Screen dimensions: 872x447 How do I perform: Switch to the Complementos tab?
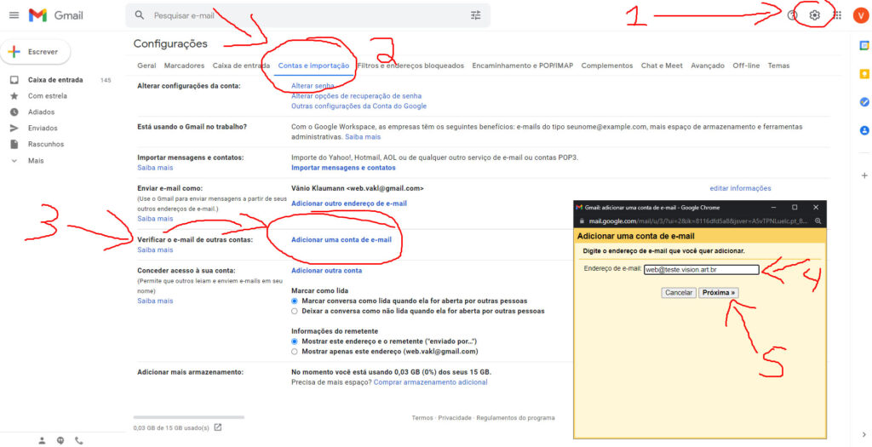(x=606, y=66)
